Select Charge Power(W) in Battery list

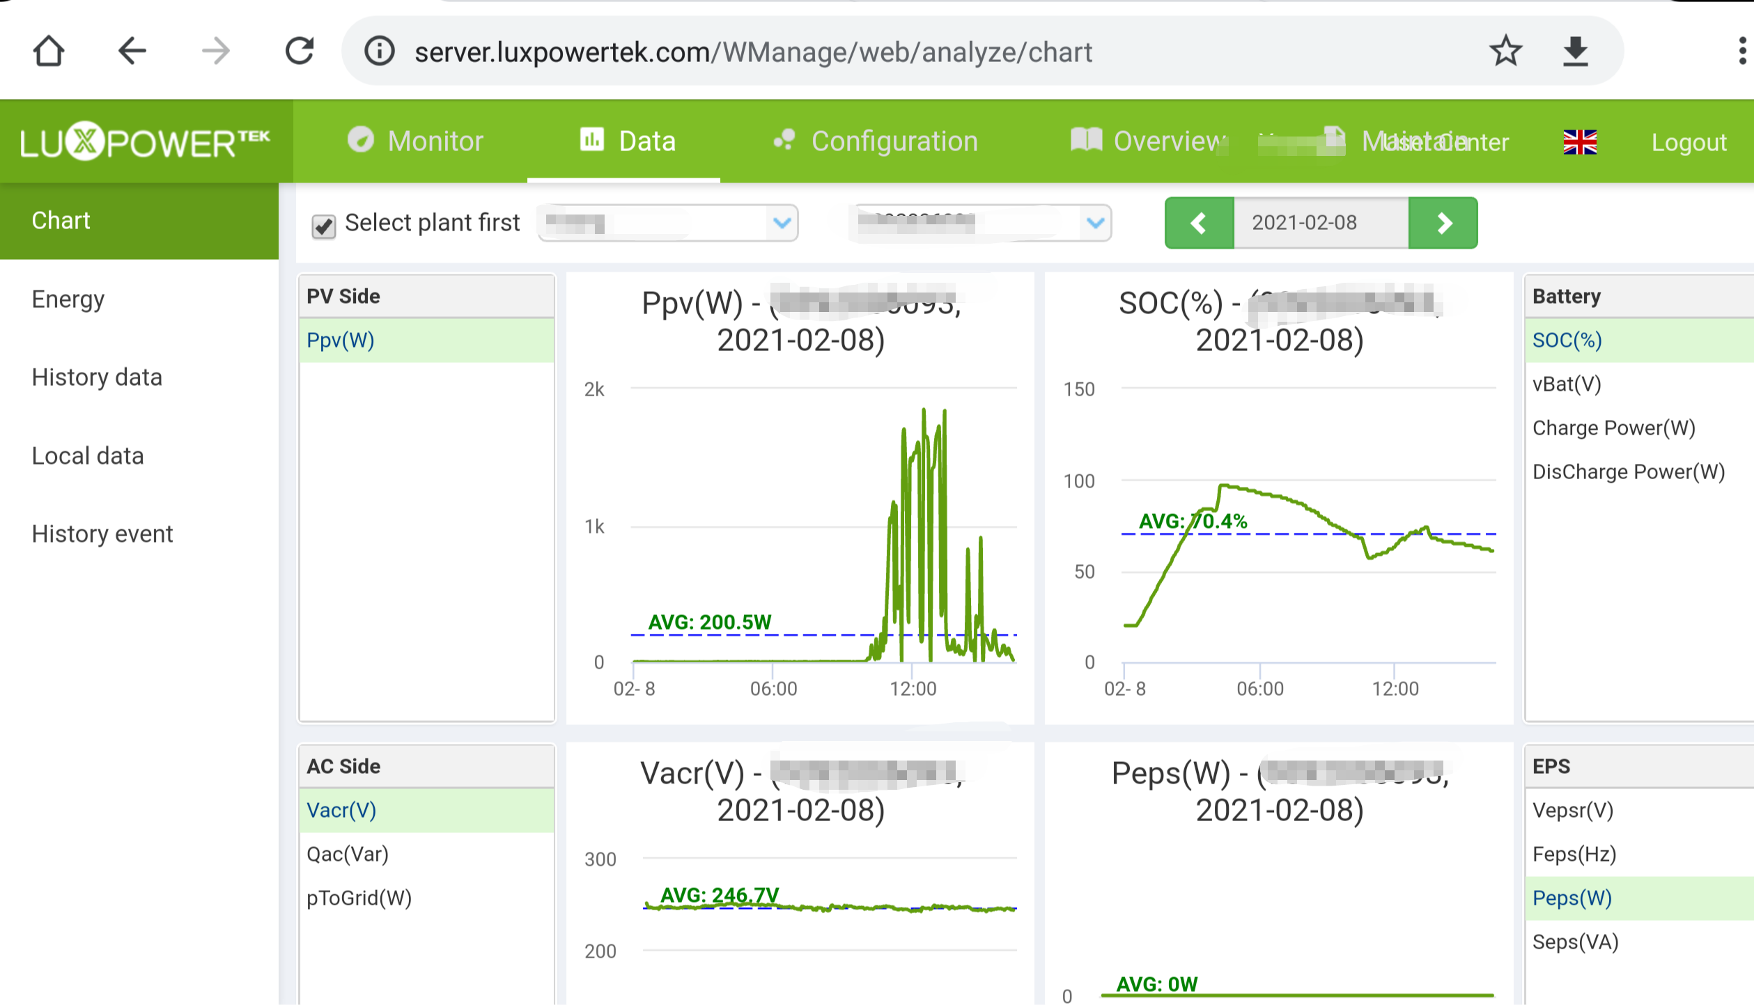point(1639,428)
